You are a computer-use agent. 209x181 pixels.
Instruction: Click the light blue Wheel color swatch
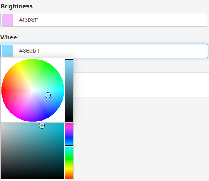pyautogui.click(x=8, y=51)
